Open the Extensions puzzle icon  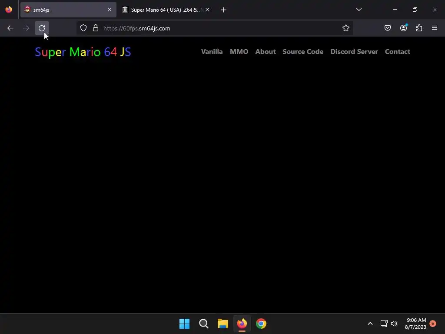[419, 28]
